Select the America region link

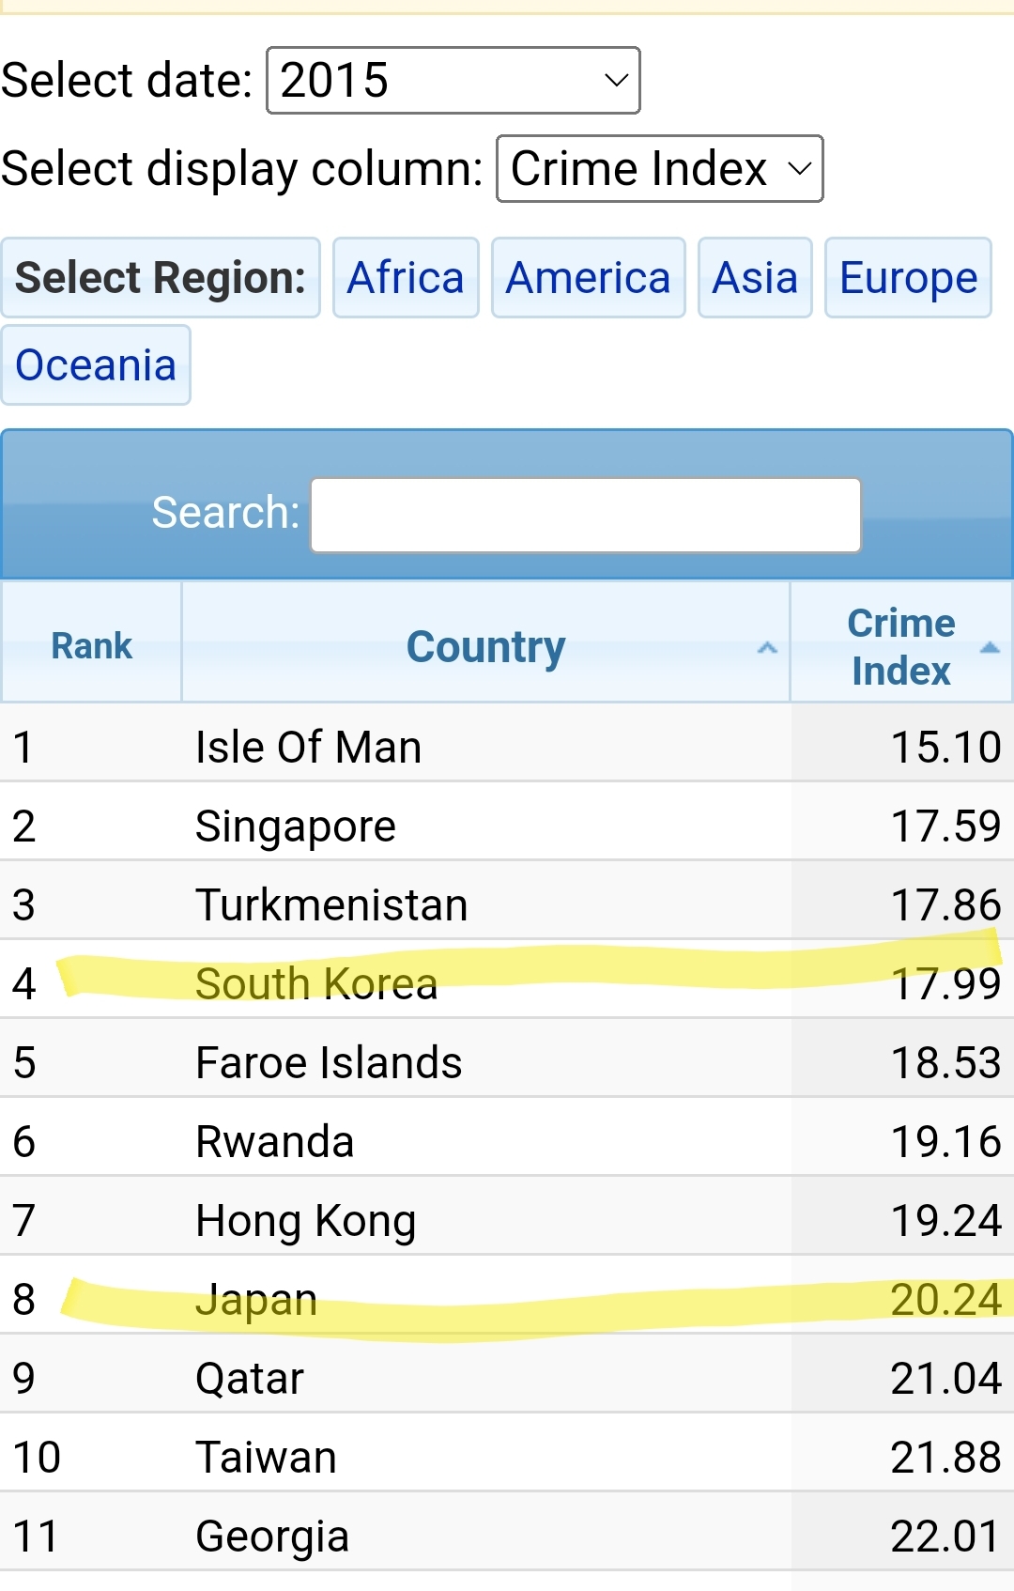[589, 278]
